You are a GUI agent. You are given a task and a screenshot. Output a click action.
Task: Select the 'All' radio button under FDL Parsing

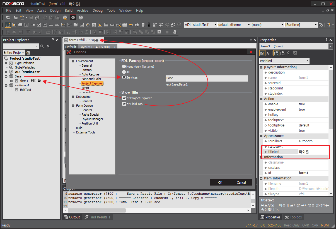tap(123, 72)
